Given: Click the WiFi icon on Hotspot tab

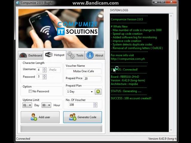Looking at the screenshot, I should tap(49, 55).
